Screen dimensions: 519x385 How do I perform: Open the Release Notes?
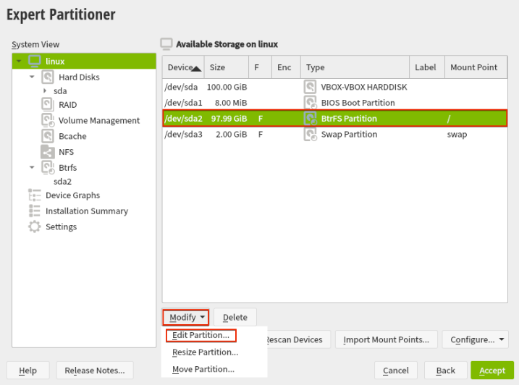pyautogui.click(x=95, y=370)
